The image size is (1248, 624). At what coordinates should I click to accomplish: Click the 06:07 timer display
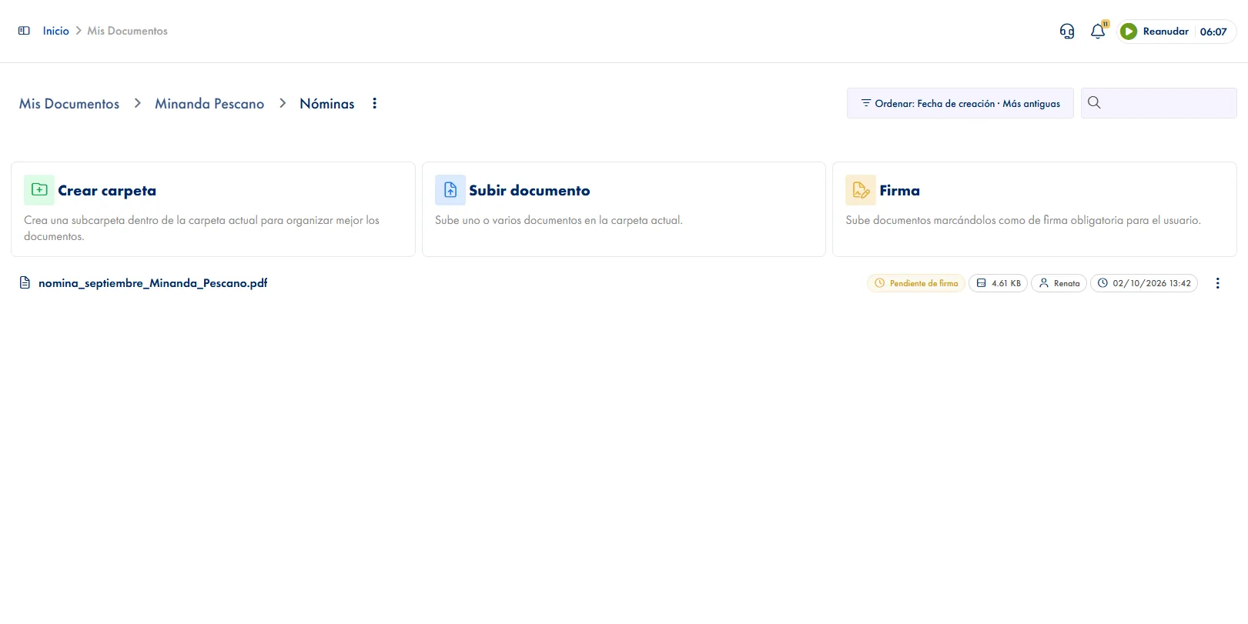(1213, 32)
